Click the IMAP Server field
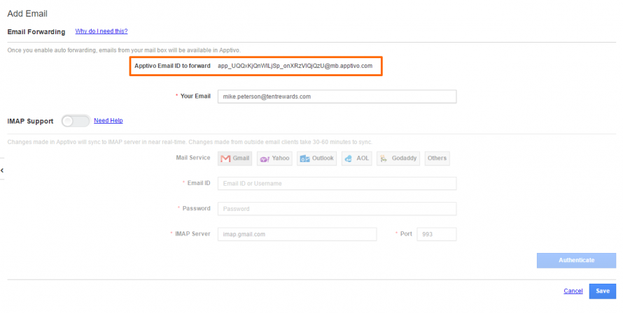 297,234
